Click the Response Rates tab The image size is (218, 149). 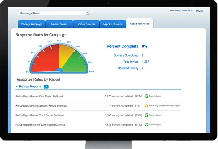[140, 24]
